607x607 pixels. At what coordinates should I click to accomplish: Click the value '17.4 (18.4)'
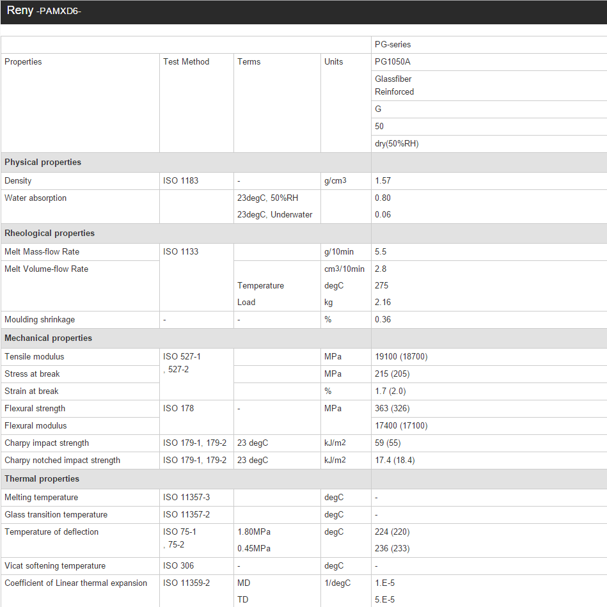pyautogui.click(x=395, y=461)
